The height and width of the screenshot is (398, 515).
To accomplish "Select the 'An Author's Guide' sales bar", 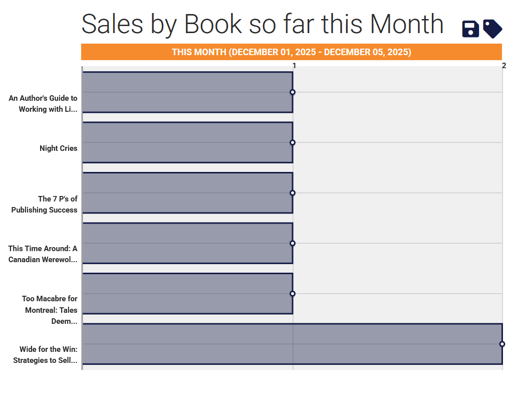I will 187,92.
